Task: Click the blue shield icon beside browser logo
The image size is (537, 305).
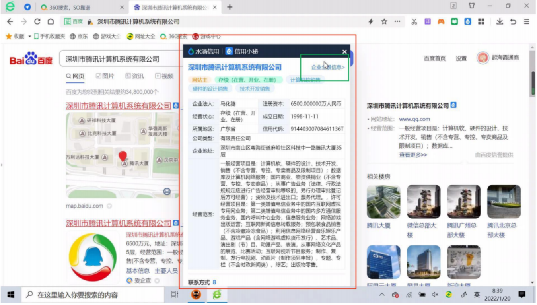Action: (x=27, y=7)
